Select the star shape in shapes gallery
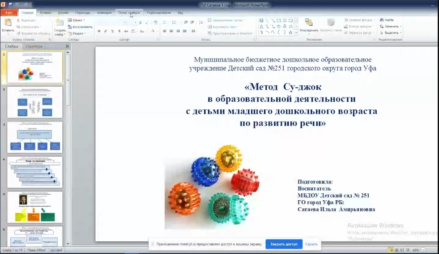 point(290,32)
